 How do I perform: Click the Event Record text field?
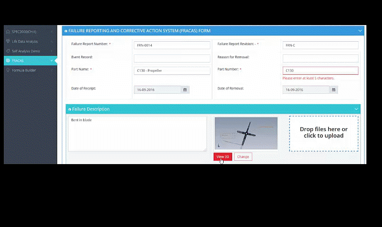click(172, 59)
